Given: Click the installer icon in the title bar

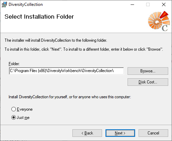Looking at the screenshot, I should [x=4, y=4].
